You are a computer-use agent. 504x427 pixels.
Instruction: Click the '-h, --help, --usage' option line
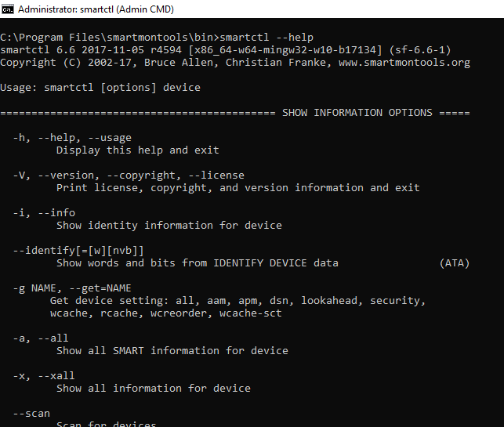click(72, 138)
